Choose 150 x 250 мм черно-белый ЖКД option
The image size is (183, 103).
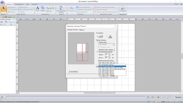112,69
